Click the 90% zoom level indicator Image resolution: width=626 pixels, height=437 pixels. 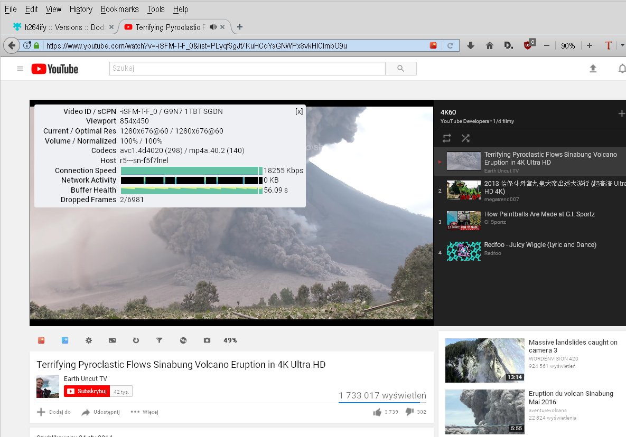click(568, 45)
